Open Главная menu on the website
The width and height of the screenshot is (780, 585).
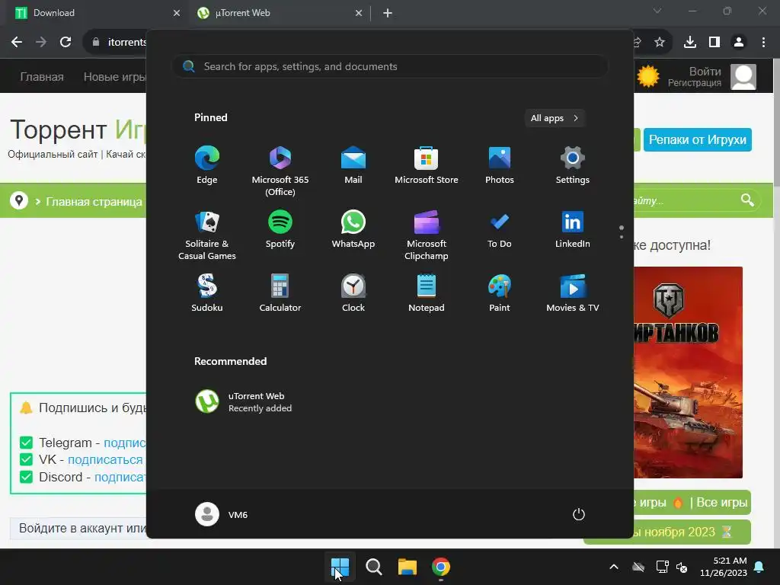click(x=42, y=77)
